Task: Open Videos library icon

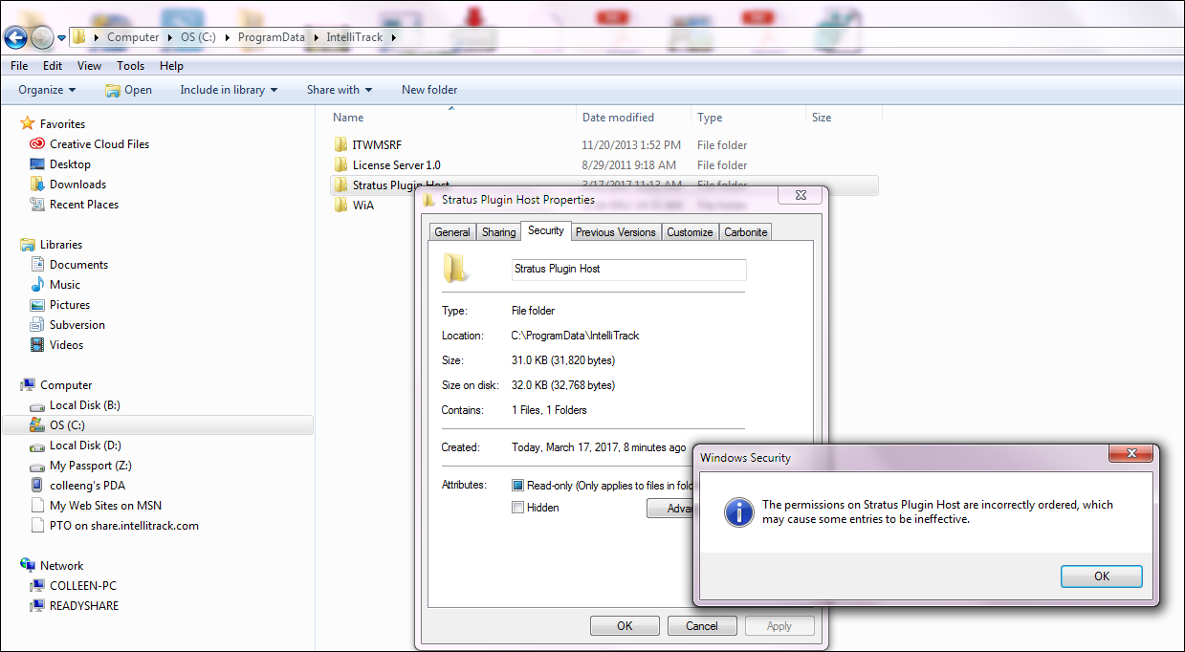Action: tap(37, 345)
